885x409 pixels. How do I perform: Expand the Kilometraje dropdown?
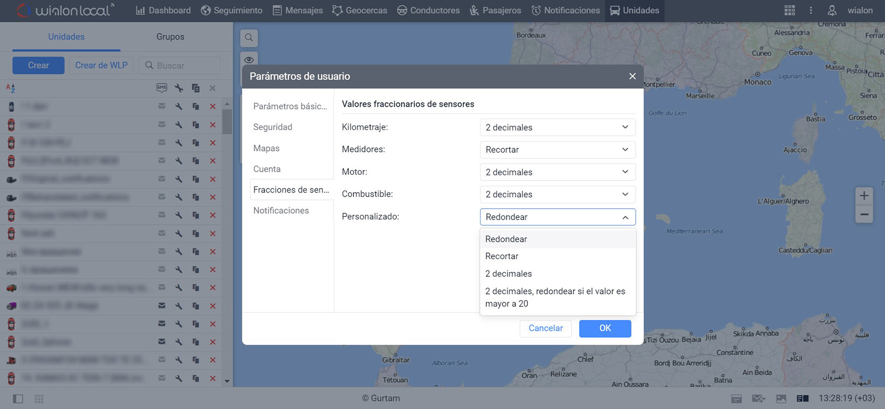[557, 127]
